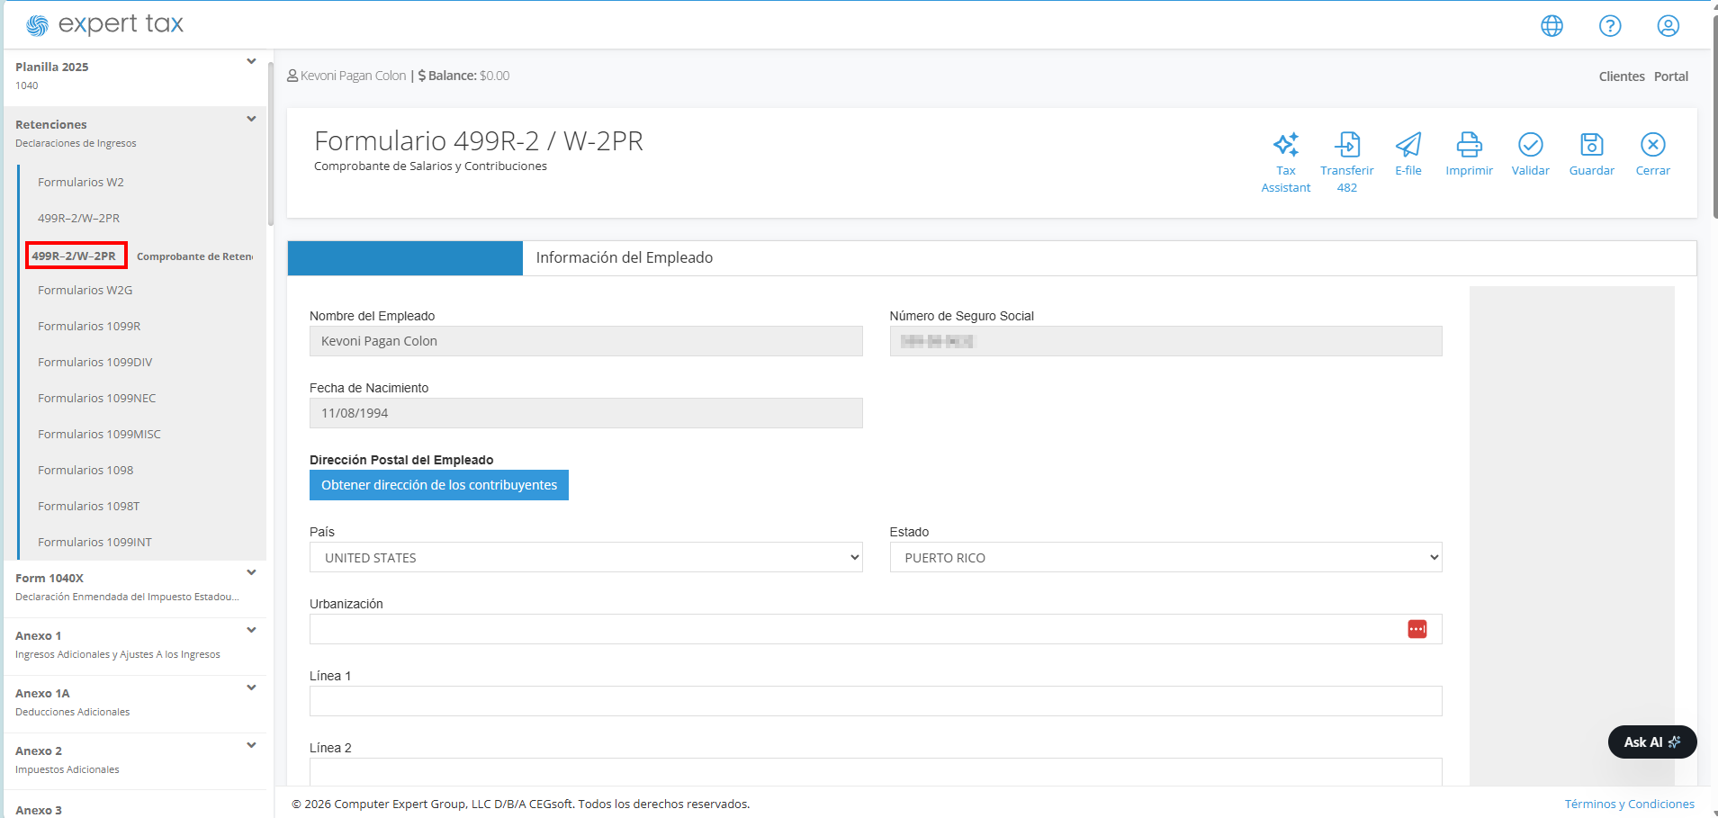Select Formularios 1099DIV in sidebar
Image resolution: width=1718 pixels, height=818 pixels.
tap(95, 363)
